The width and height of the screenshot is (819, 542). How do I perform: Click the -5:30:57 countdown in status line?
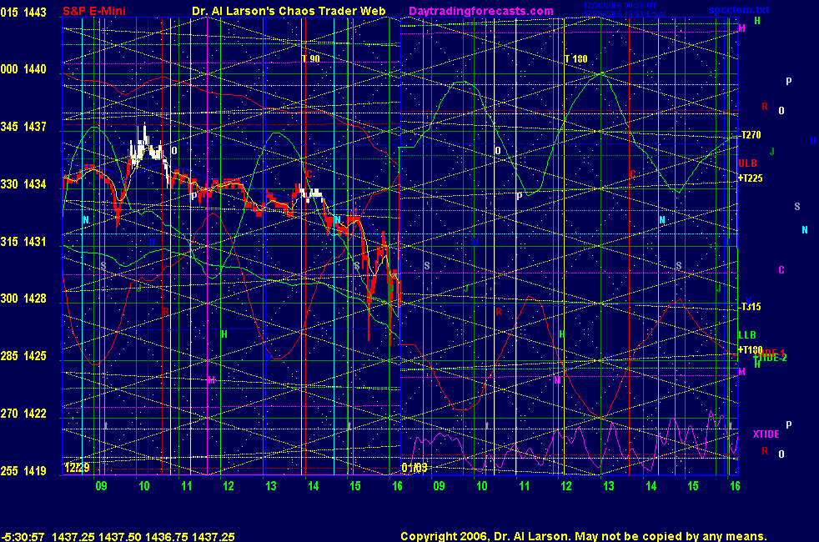pyautogui.click(x=23, y=537)
